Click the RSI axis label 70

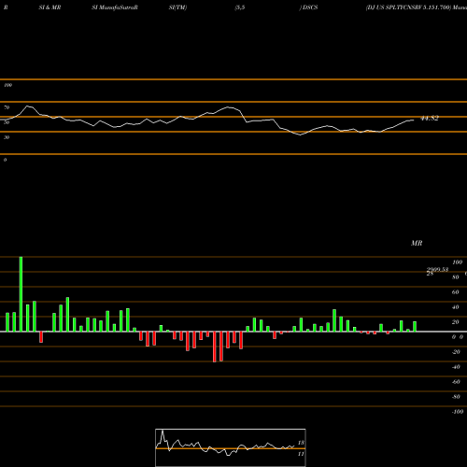click(7, 107)
